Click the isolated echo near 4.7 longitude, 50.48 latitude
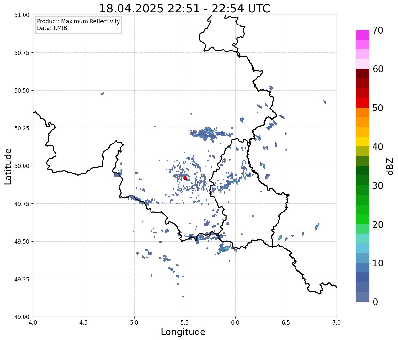The image size is (398, 340). pyautogui.click(x=103, y=94)
